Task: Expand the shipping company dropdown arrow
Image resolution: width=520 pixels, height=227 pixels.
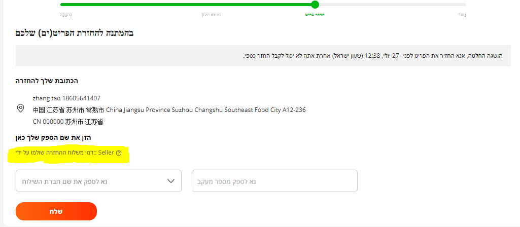Action: tap(171, 181)
